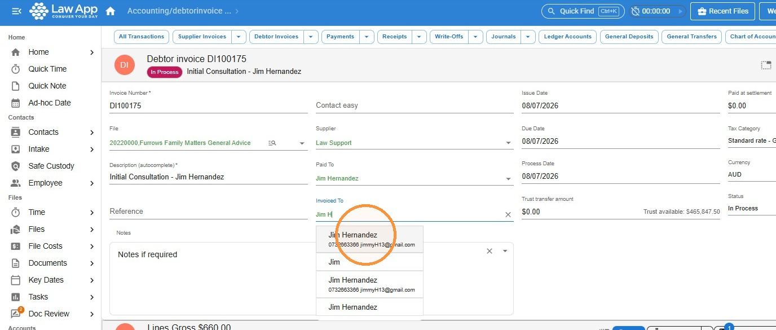Open Quick Time stopwatch icon
The height and width of the screenshot is (330, 776).
tap(16, 69)
